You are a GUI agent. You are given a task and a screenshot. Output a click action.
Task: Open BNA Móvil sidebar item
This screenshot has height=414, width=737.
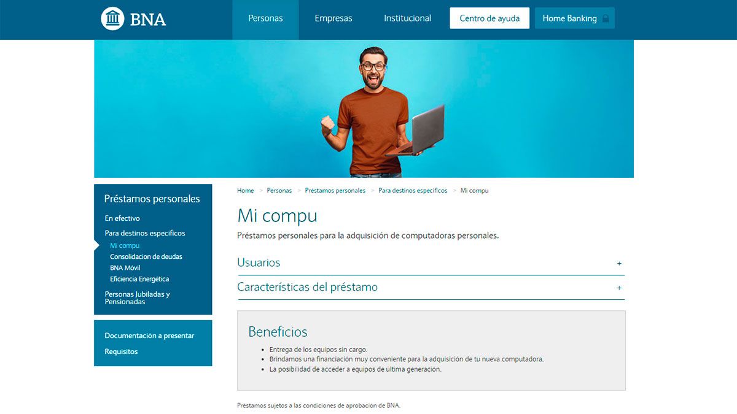[125, 268]
